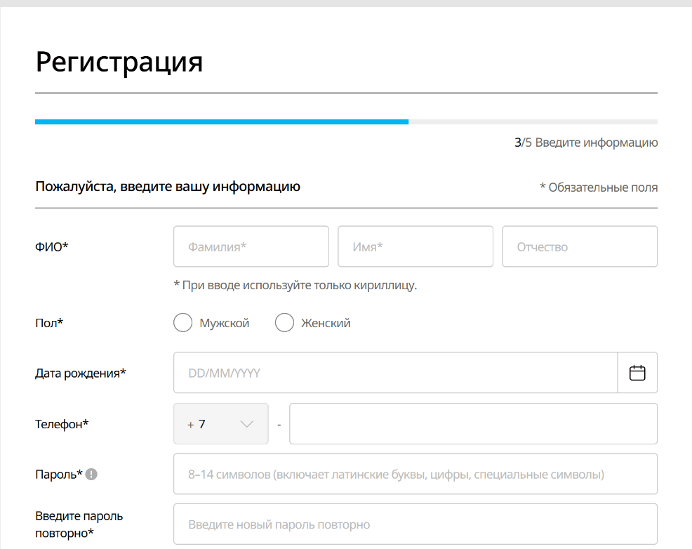Focus the Отчество input field

pyautogui.click(x=580, y=246)
